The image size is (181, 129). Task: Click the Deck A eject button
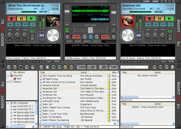click(10, 24)
